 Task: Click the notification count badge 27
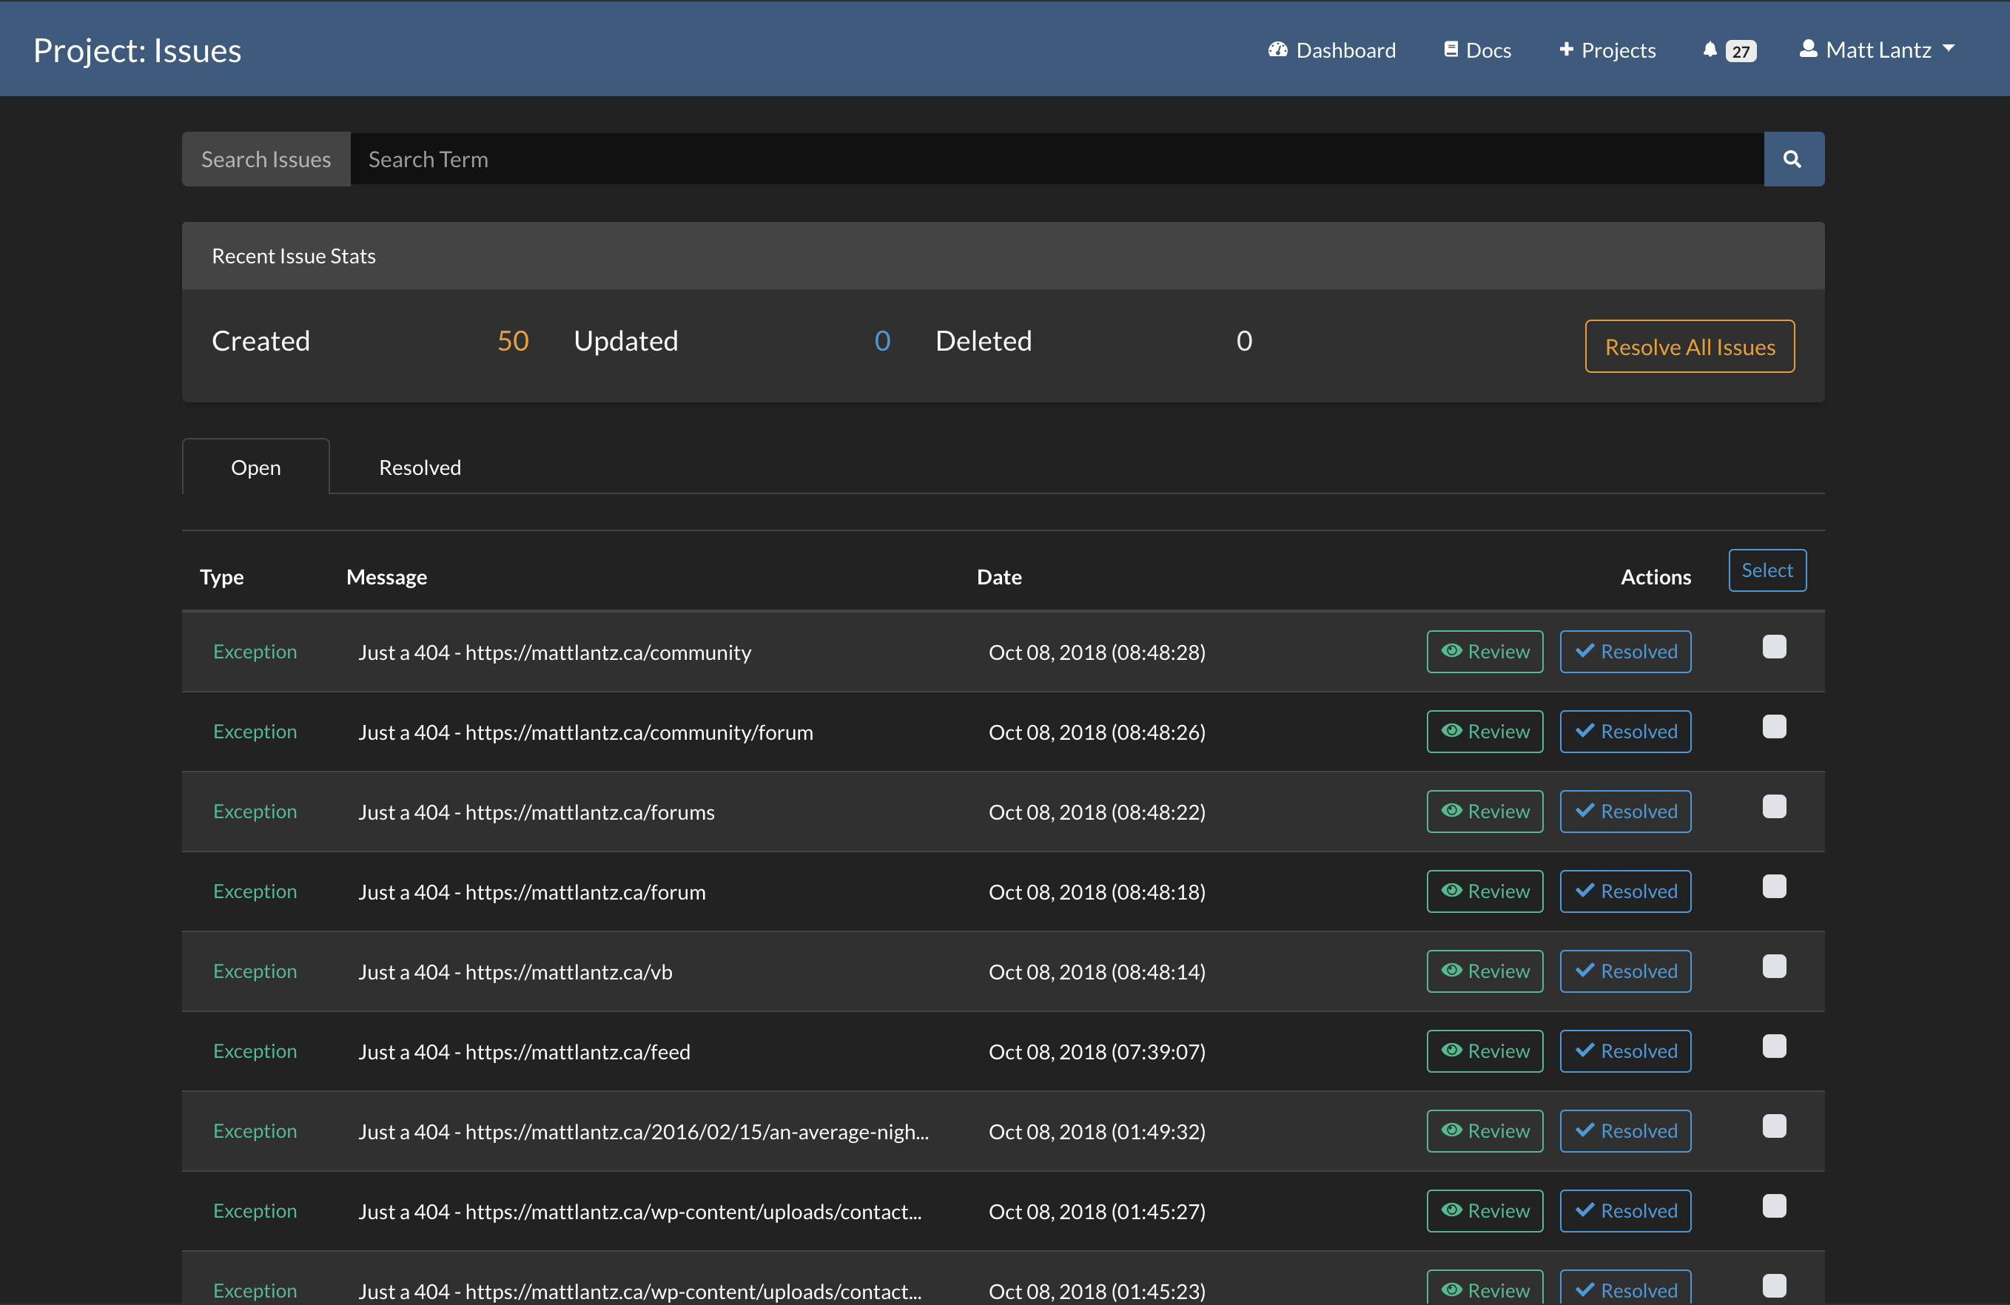coord(1741,52)
